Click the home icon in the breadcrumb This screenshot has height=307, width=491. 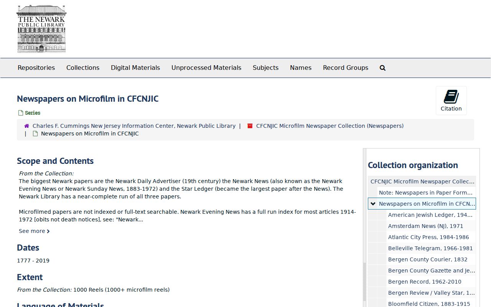(x=26, y=126)
